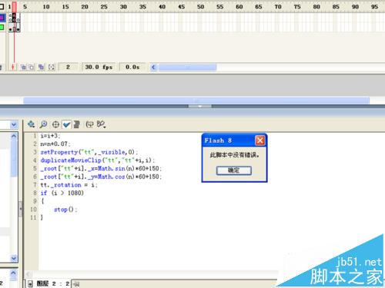The width and height of the screenshot is (385, 288).
Task: Collapse the actions toolbox side panel
Action: click(21, 209)
